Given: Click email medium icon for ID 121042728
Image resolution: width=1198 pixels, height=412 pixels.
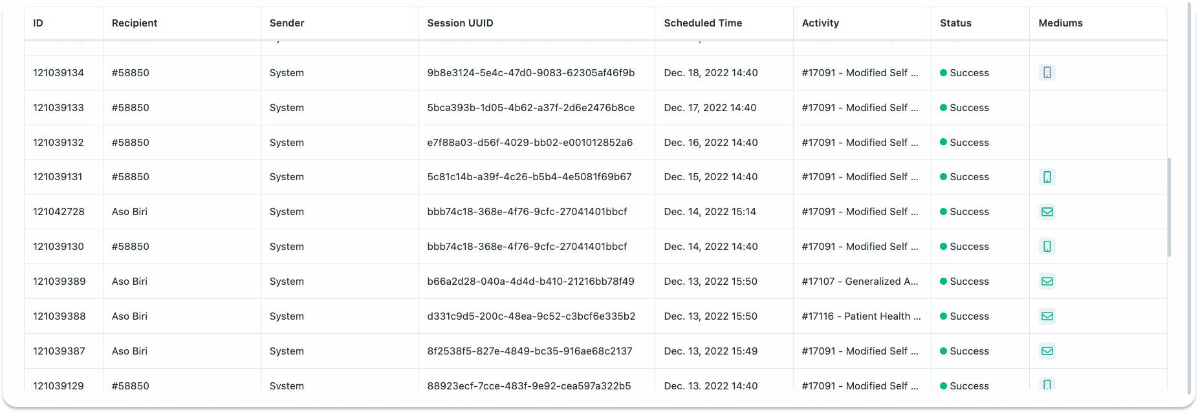Looking at the screenshot, I should click(1047, 212).
